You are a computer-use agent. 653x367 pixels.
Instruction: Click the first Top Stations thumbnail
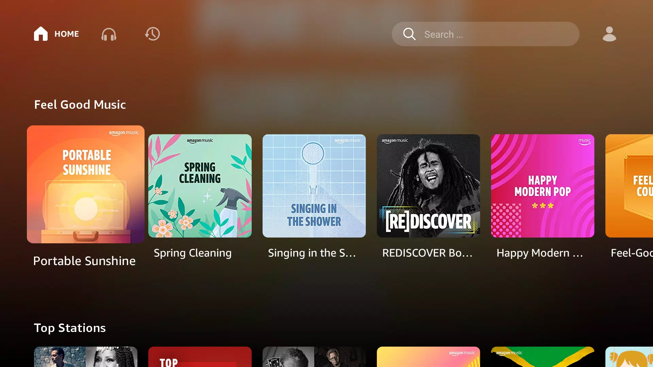[86, 356]
